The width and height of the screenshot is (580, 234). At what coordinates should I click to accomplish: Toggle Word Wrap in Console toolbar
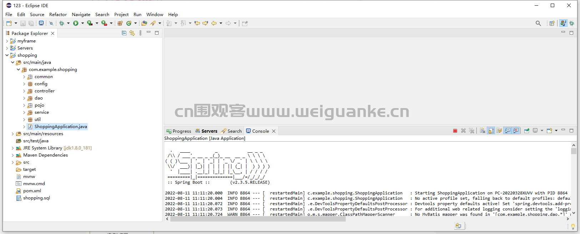coord(499,131)
